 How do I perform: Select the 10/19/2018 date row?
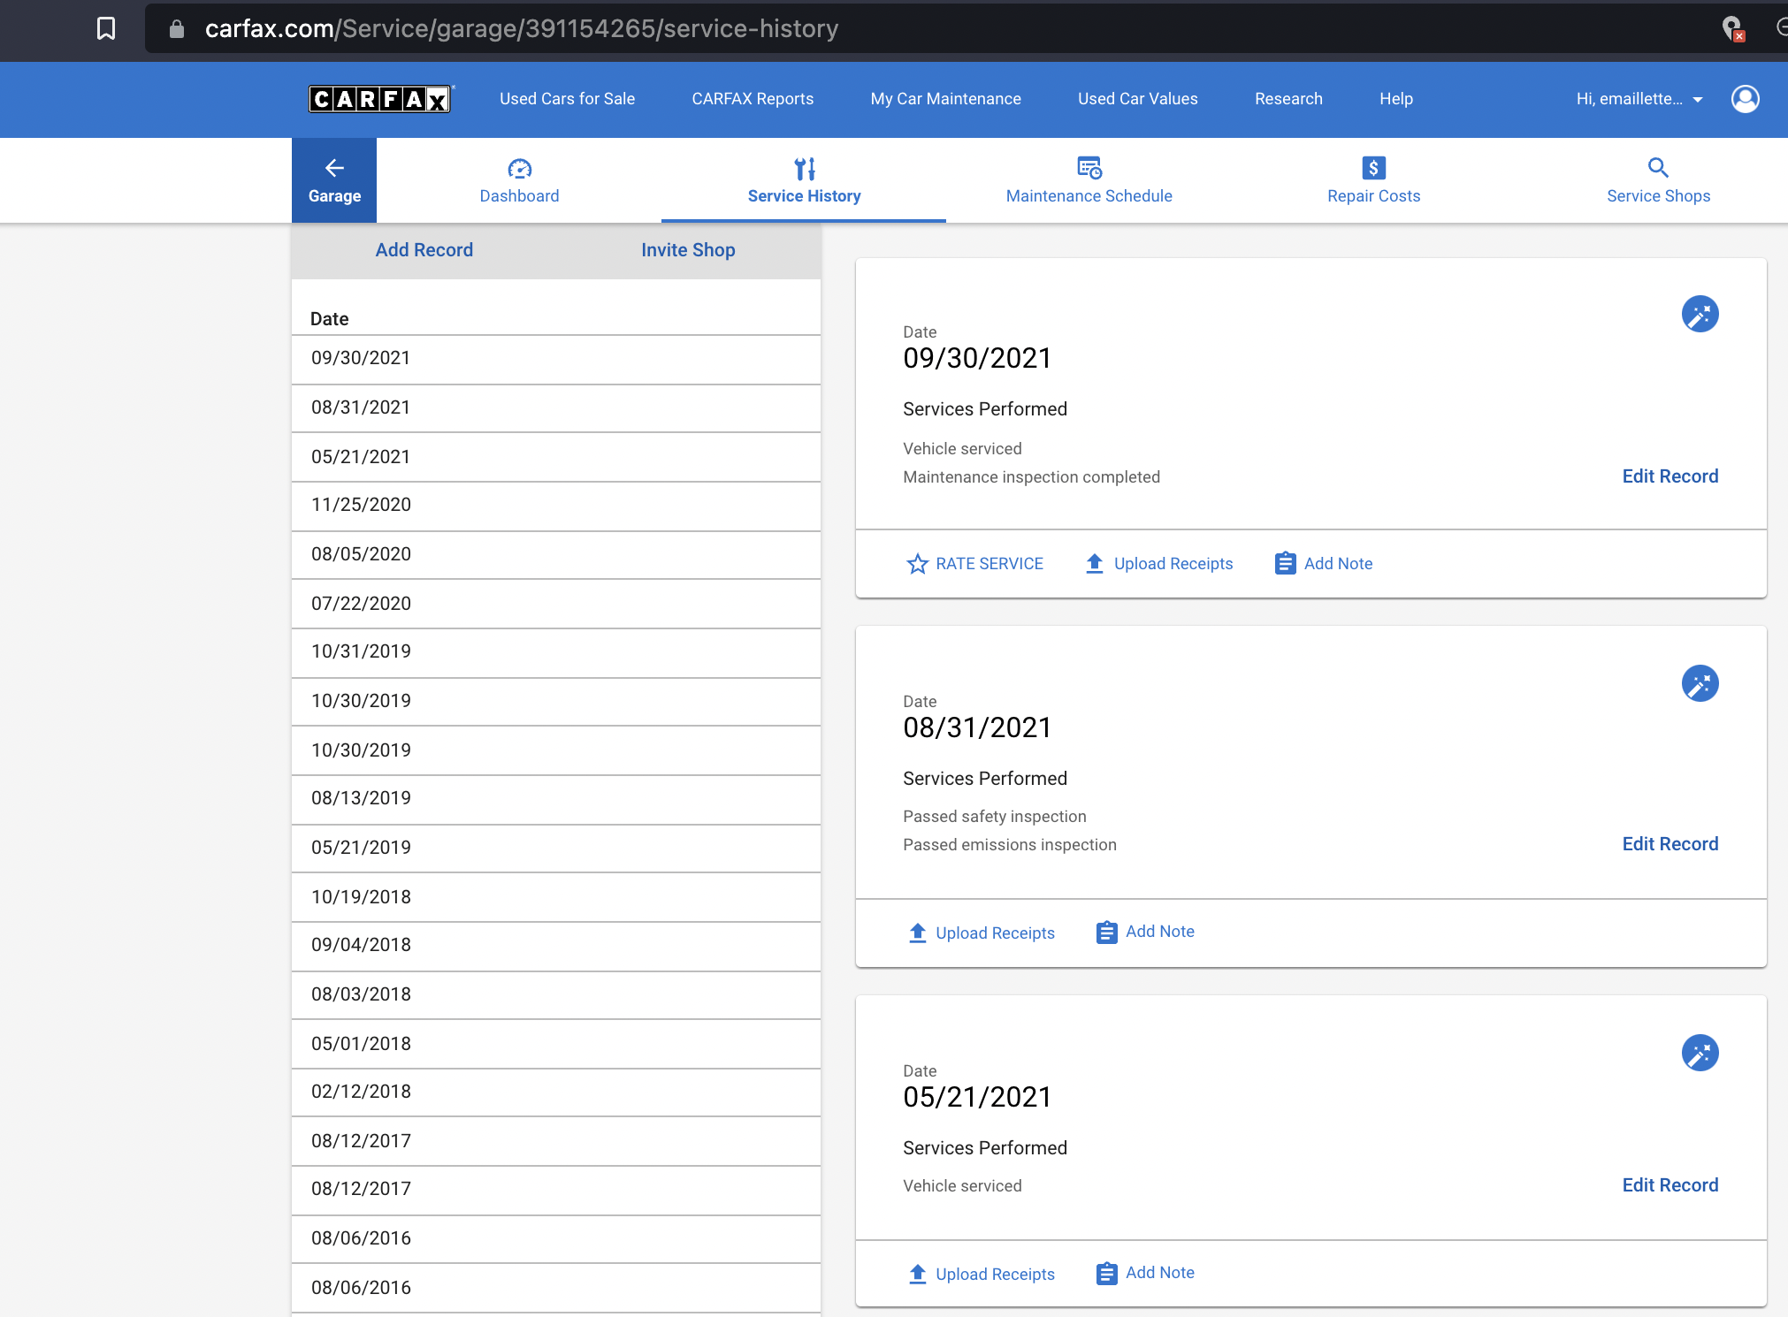click(x=556, y=898)
